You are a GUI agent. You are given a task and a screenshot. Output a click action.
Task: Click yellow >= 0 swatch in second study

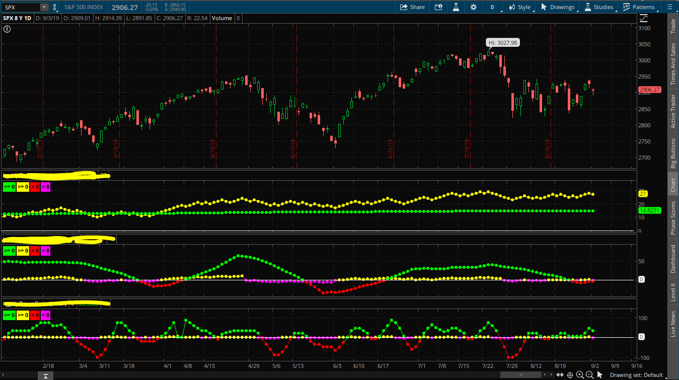tap(22, 250)
